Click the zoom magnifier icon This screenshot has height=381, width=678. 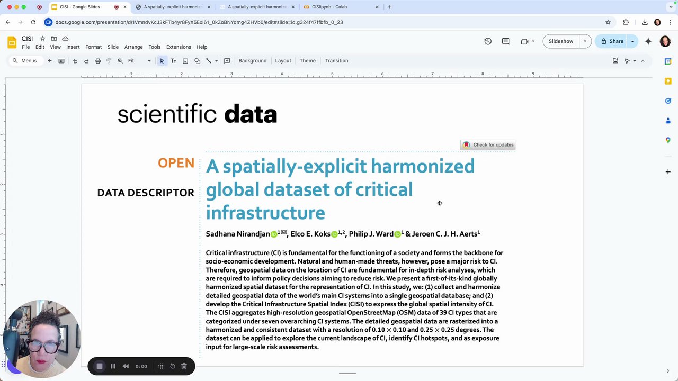click(120, 61)
